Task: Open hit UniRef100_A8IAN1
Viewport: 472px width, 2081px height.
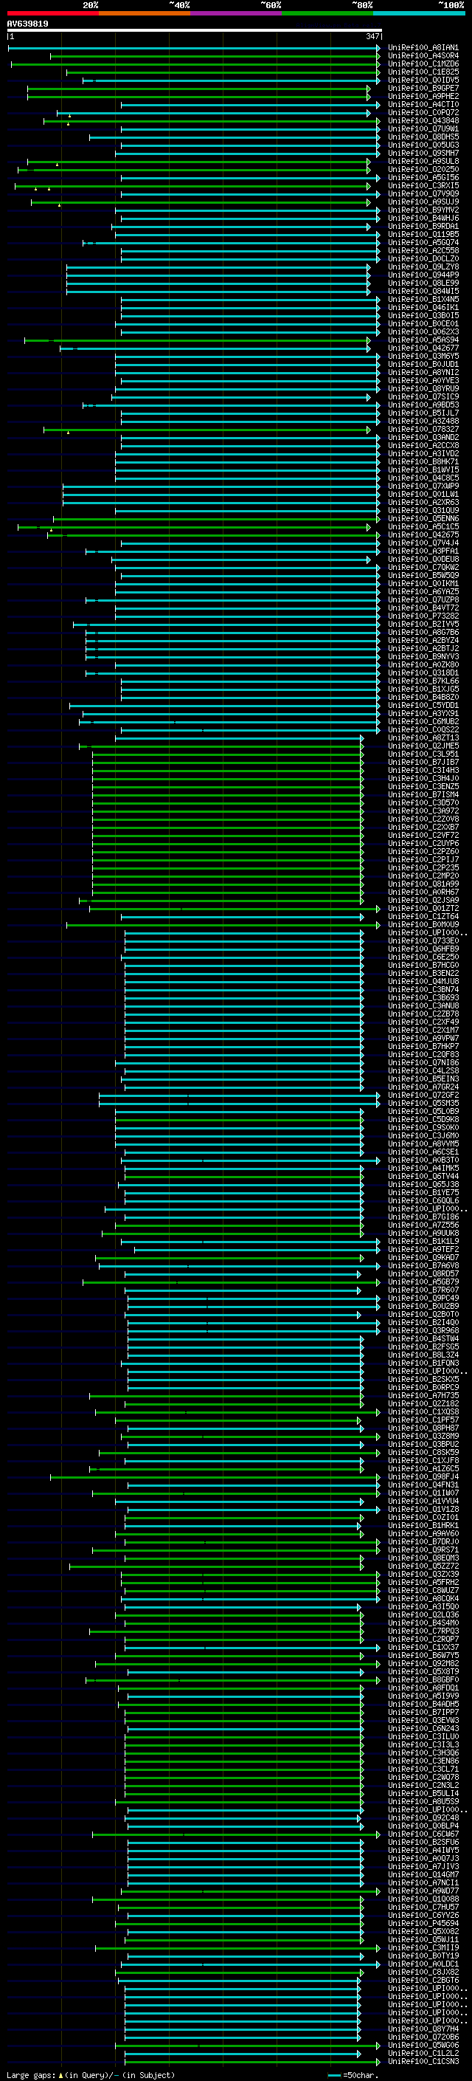Action: 423,48
